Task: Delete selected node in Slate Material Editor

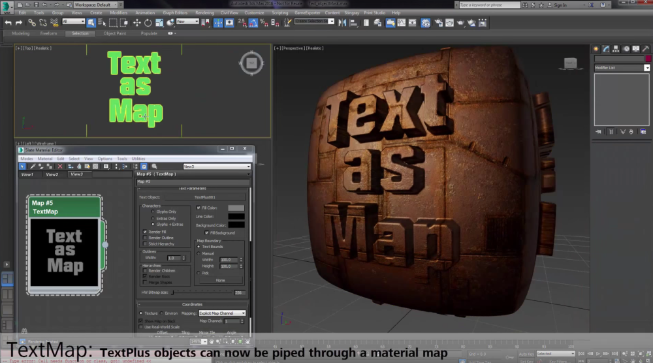Action: tap(60, 166)
